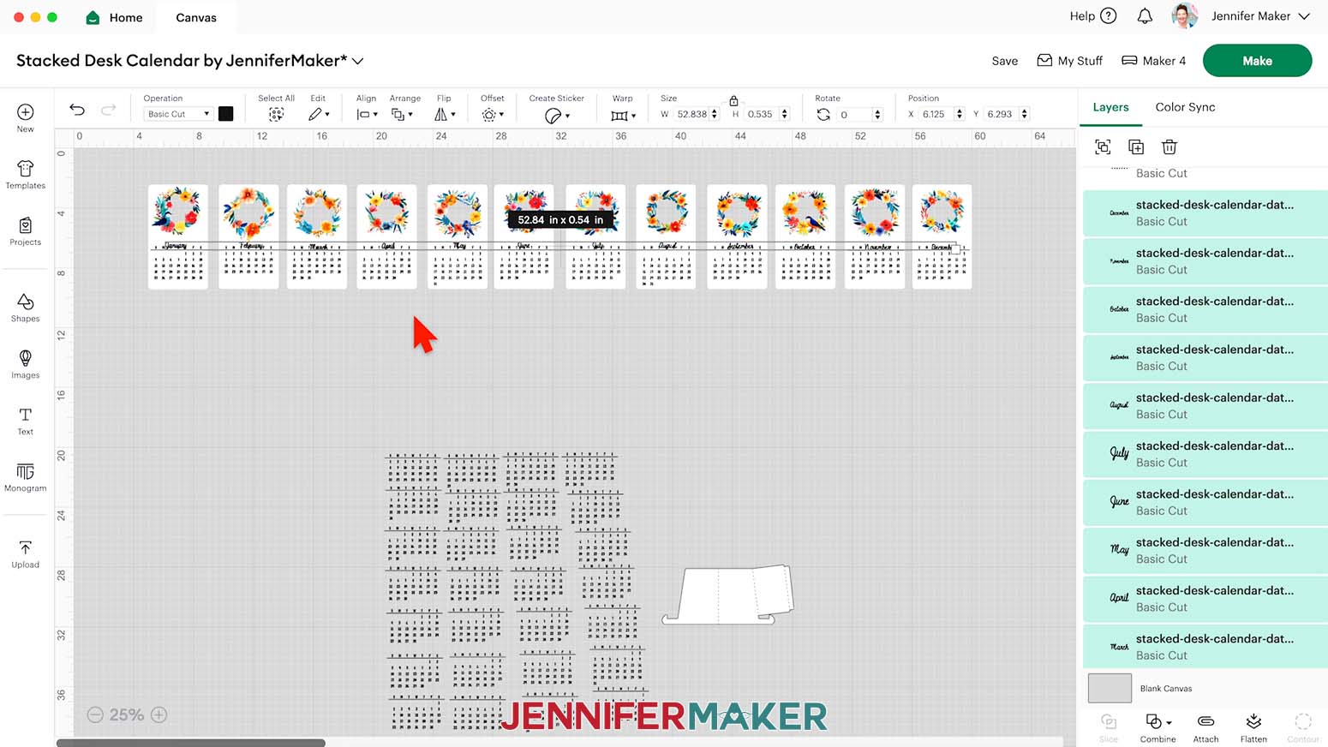This screenshot has width=1328, height=747.
Task: Click the Flatten tool
Action: pos(1253,727)
